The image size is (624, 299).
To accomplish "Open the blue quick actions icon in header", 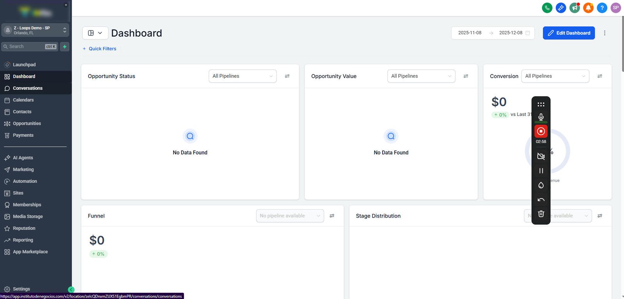I will pos(561,8).
